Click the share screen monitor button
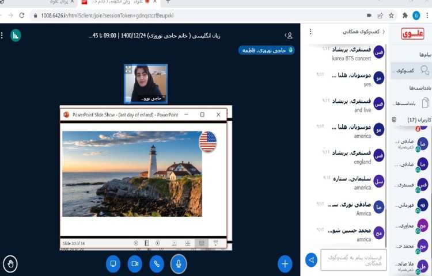Screen dimensions: 432x276 [x=113, y=263]
